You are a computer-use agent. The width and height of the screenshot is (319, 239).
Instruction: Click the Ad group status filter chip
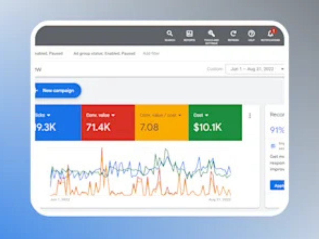point(104,54)
